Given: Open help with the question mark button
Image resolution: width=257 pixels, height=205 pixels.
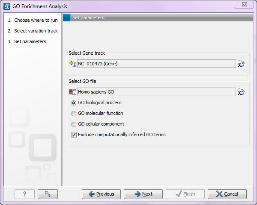Looking at the screenshot, I should [24, 194].
